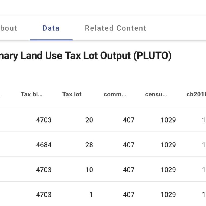
Task: Click tax lot cell with value 10
Action: coord(89,170)
